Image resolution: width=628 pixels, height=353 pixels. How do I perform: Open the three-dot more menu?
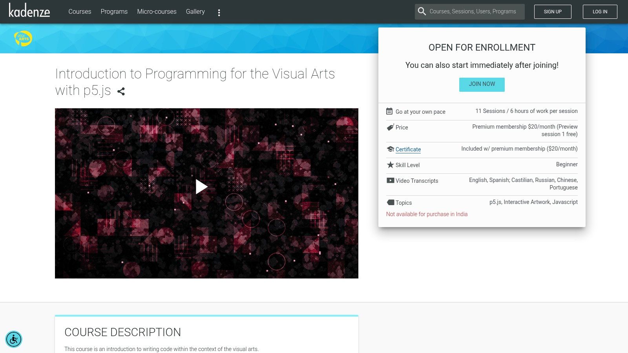219,13
